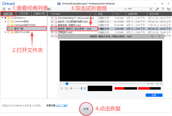Adjust the volume slider handle
The image size is (172, 116).
pyautogui.click(x=81, y=88)
